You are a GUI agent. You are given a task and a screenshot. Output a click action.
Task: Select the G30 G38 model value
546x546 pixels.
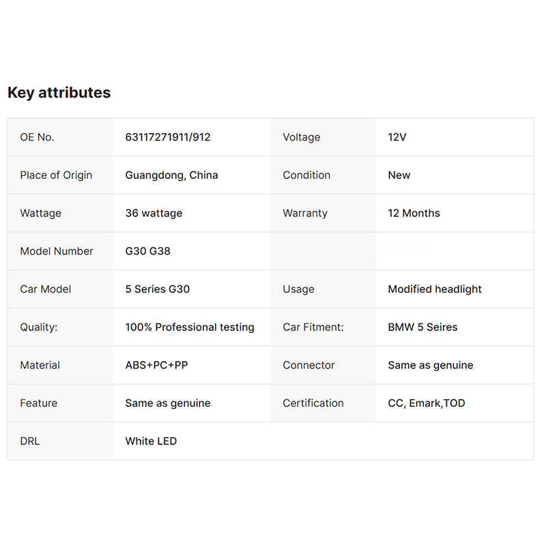147,251
